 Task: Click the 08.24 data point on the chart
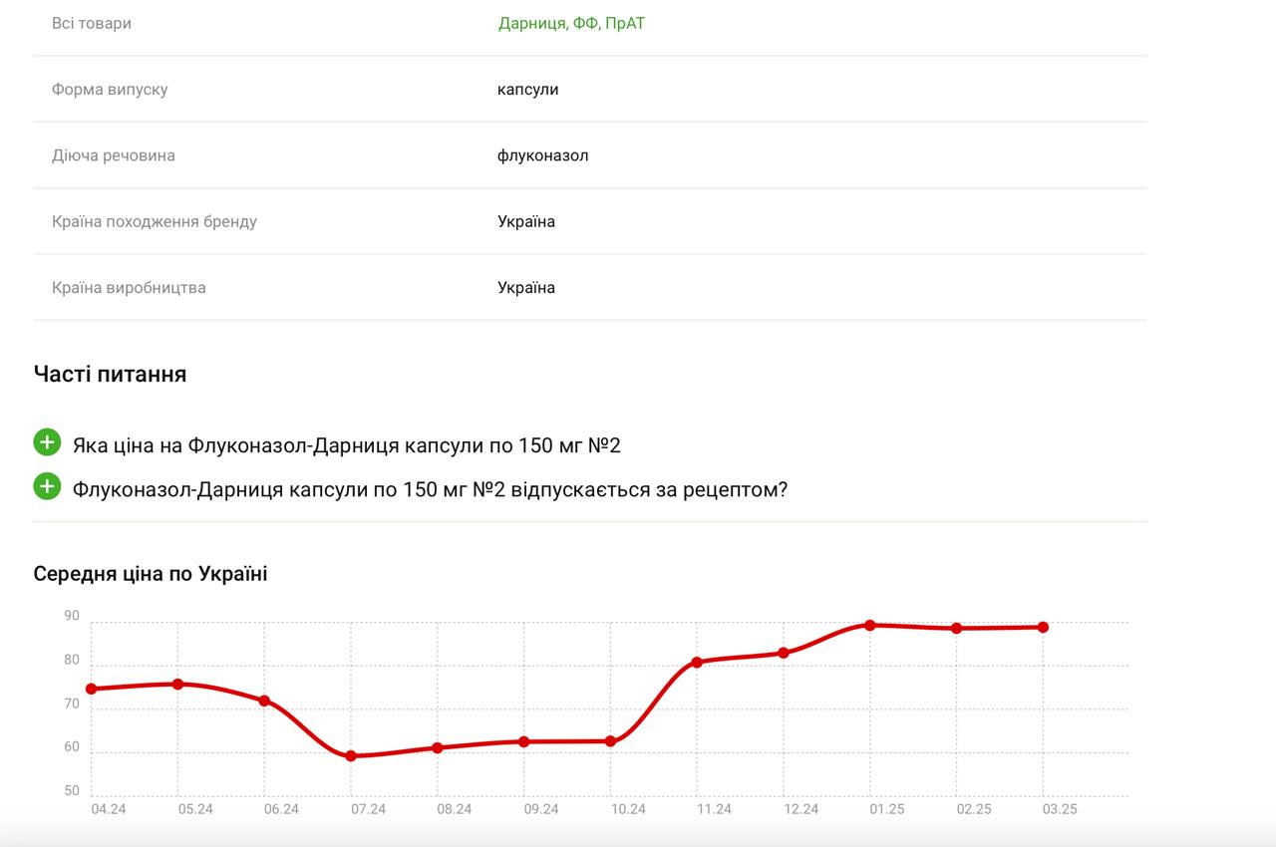438,747
